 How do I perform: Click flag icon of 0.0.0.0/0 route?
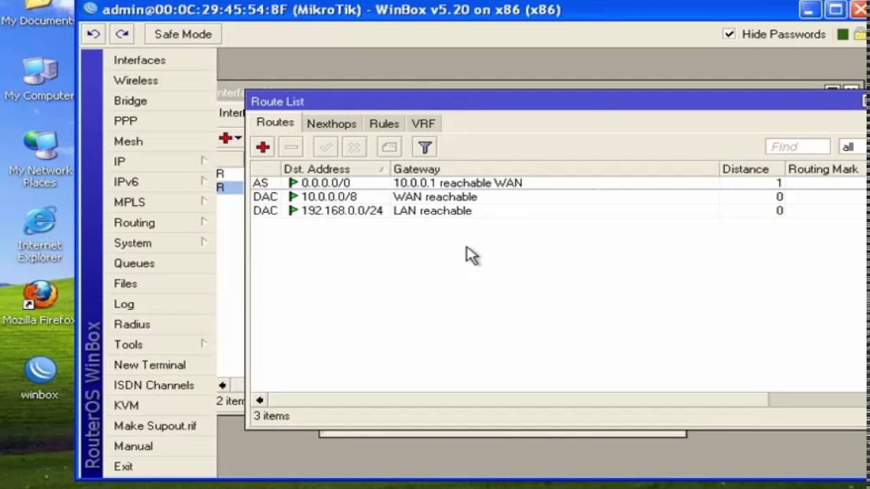[294, 183]
